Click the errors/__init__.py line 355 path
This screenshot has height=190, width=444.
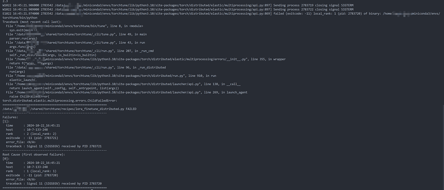coord(146,59)
